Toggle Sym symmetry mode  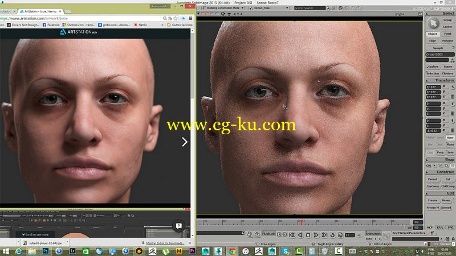tap(450, 152)
